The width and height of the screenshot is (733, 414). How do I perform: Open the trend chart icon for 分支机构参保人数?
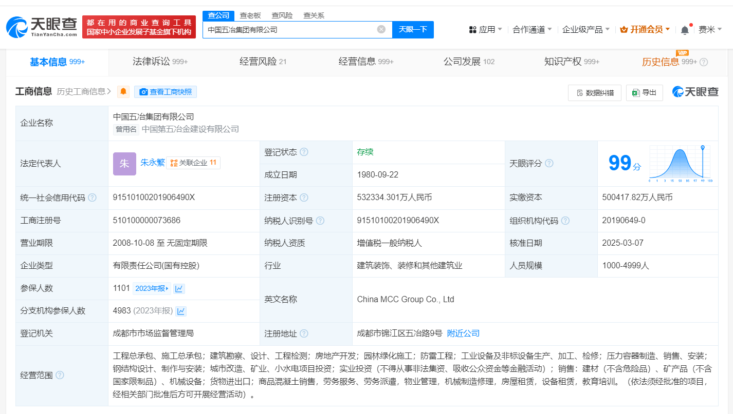[x=181, y=311]
